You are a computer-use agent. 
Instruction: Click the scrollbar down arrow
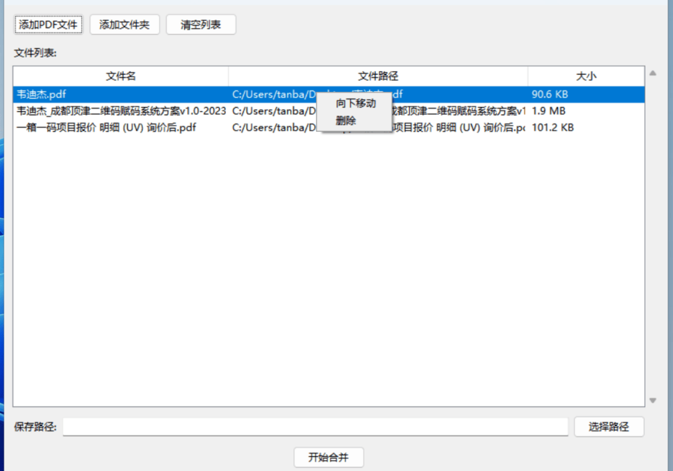(x=653, y=401)
